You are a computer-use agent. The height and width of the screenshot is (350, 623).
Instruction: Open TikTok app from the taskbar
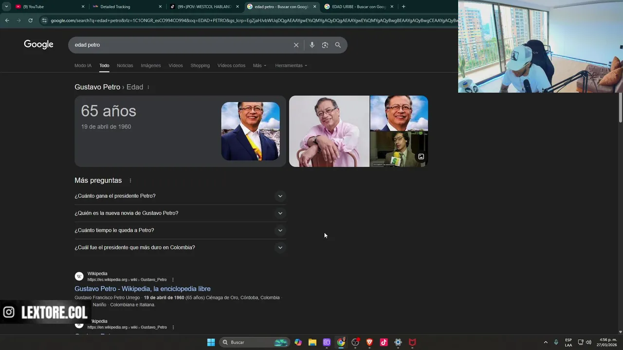point(384,342)
